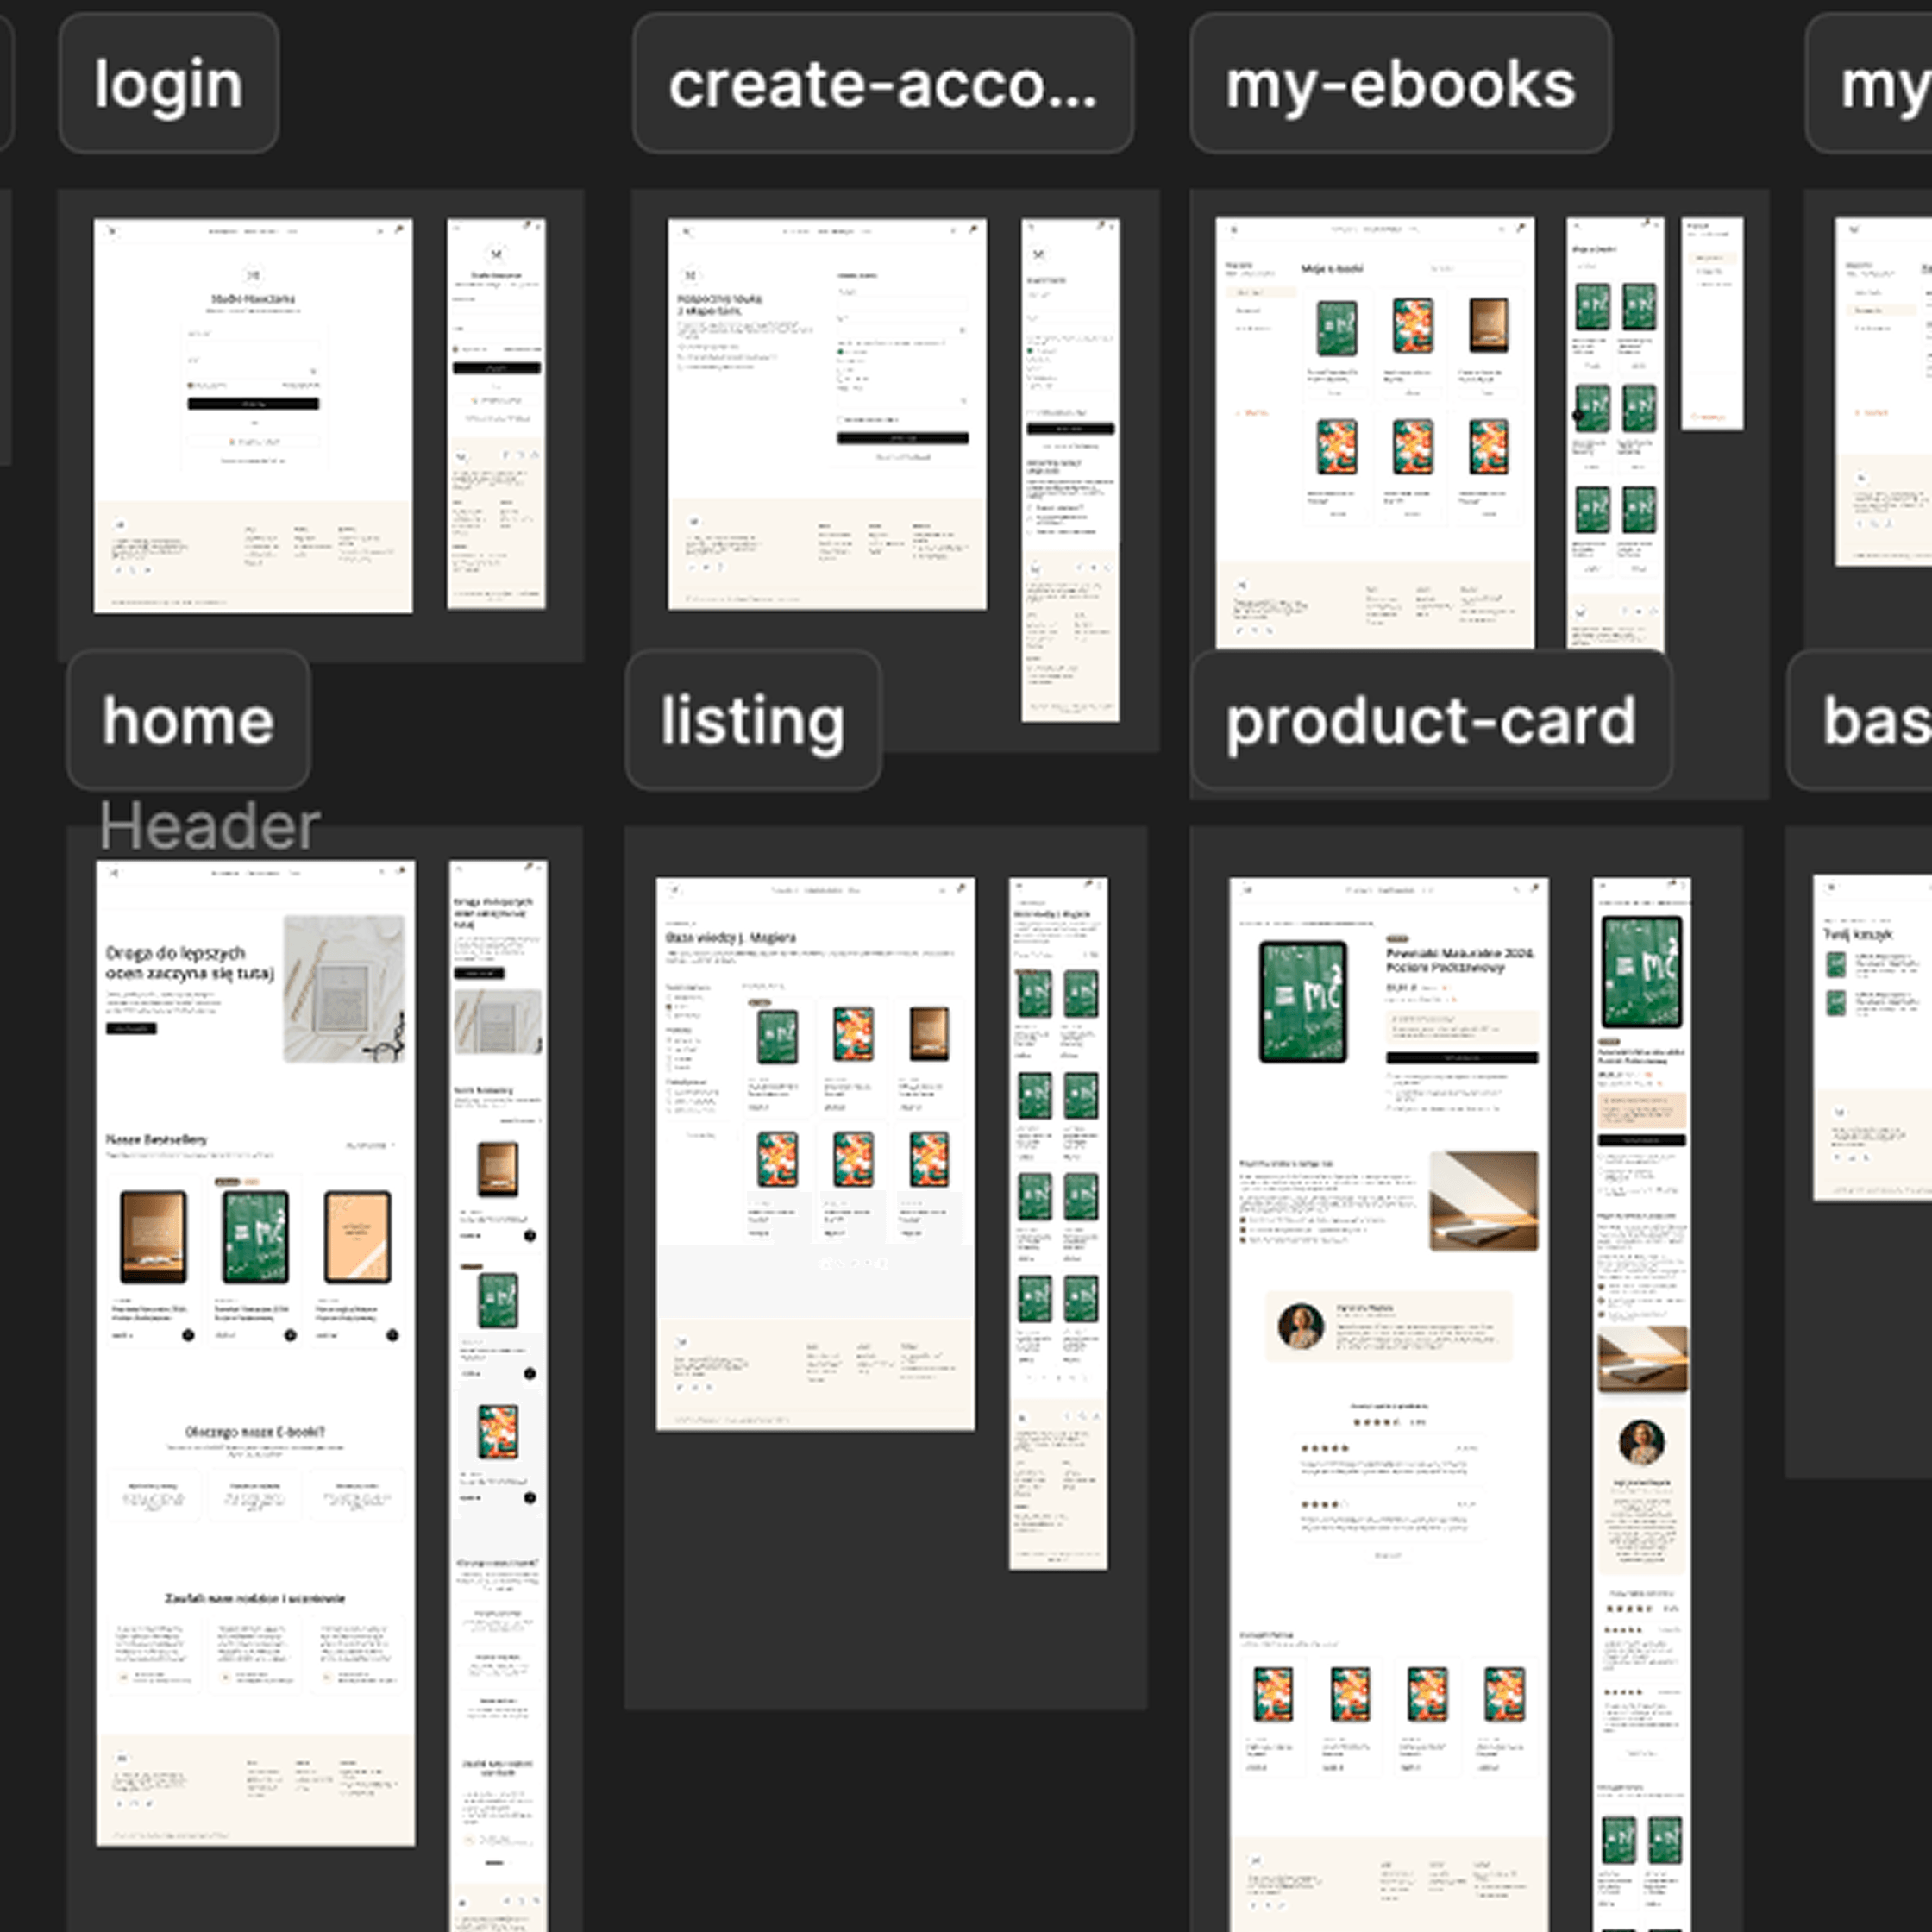The width and height of the screenshot is (1932, 1932).
Task: Select the small sidebar menu frame in my-ebooks
Action: point(1712,324)
